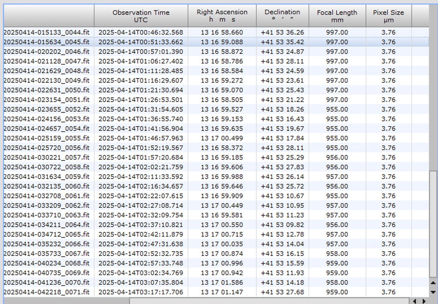This screenshot has width=438, height=304.
Task: Select file 20250414-025720_0056.fit
Action: 47,148
